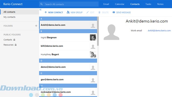The image size is (172, 97).
Task: Open the public Resources folder
Action: point(8,45)
